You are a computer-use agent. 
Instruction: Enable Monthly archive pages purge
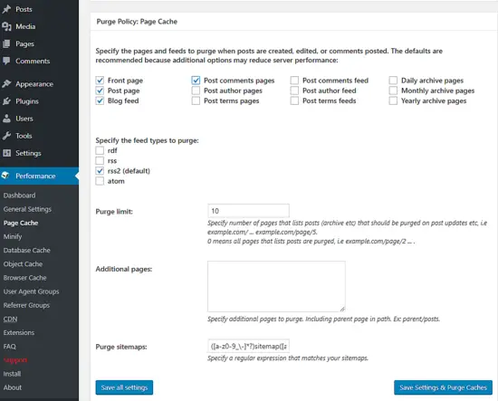(393, 91)
